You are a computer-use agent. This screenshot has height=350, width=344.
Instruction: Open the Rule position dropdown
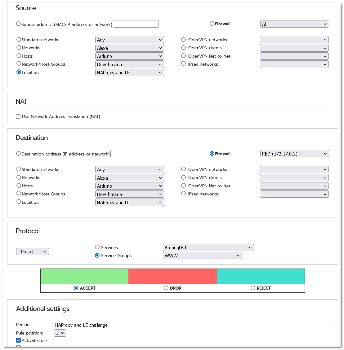[x=60, y=333]
